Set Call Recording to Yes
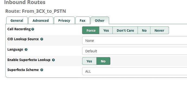This screenshot has height=105, width=187. 106,31
